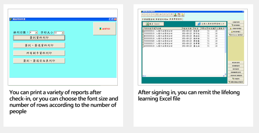Screen dimensions: 259x133
Task: Open the Help icon in the toolbar
Action: (183, 14)
